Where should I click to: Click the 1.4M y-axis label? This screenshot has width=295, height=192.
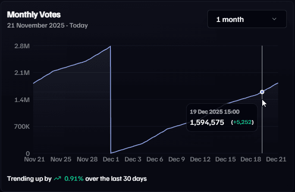[x=21, y=100]
